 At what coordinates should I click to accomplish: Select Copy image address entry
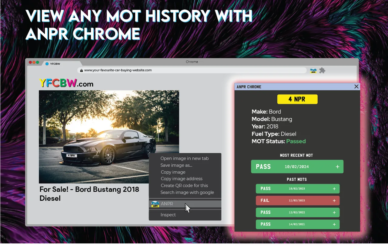182,179
